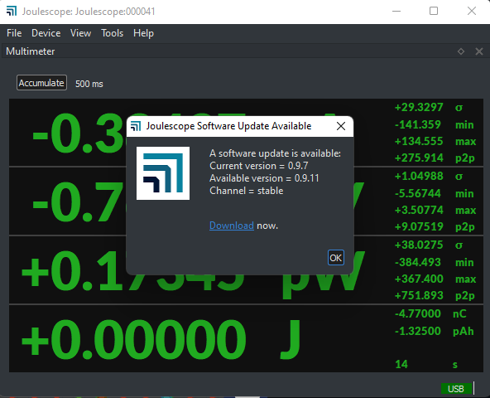The width and height of the screenshot is (490, 398).
Task: Click the dialog title 'Joulescope Software Update Available'
Action: point(228,126)
